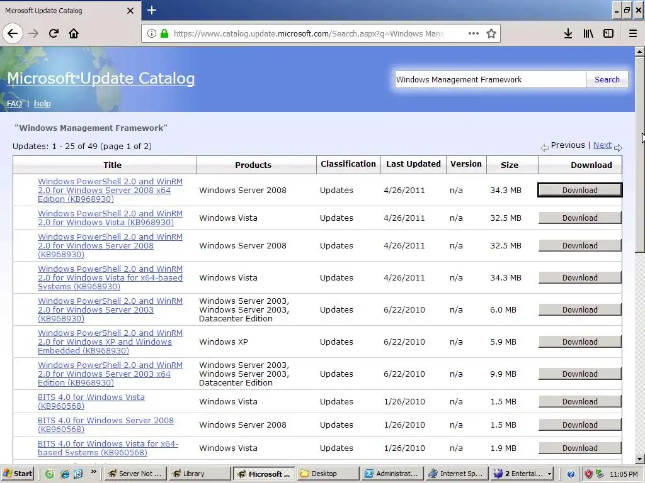Select the Microsoft Update Catalog browser tab
Screen dimensions: 645x483
(70, 11)
